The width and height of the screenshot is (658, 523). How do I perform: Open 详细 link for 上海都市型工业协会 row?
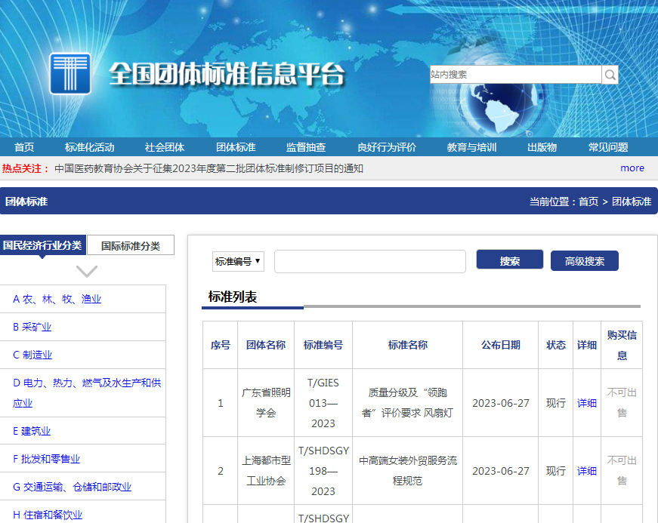coord(586,471)
